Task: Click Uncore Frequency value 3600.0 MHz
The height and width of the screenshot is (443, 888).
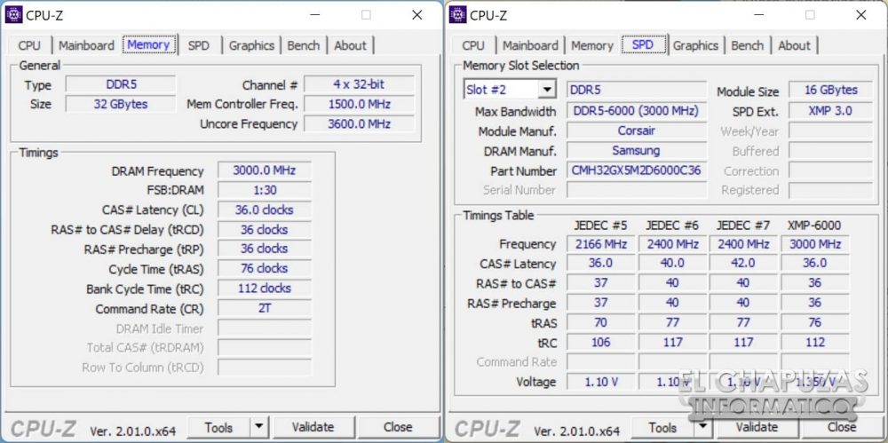Action: coord(359,123)
